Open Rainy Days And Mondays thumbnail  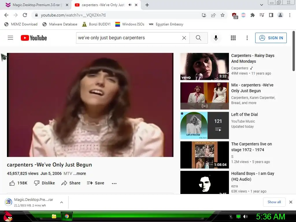coord(204,66)
